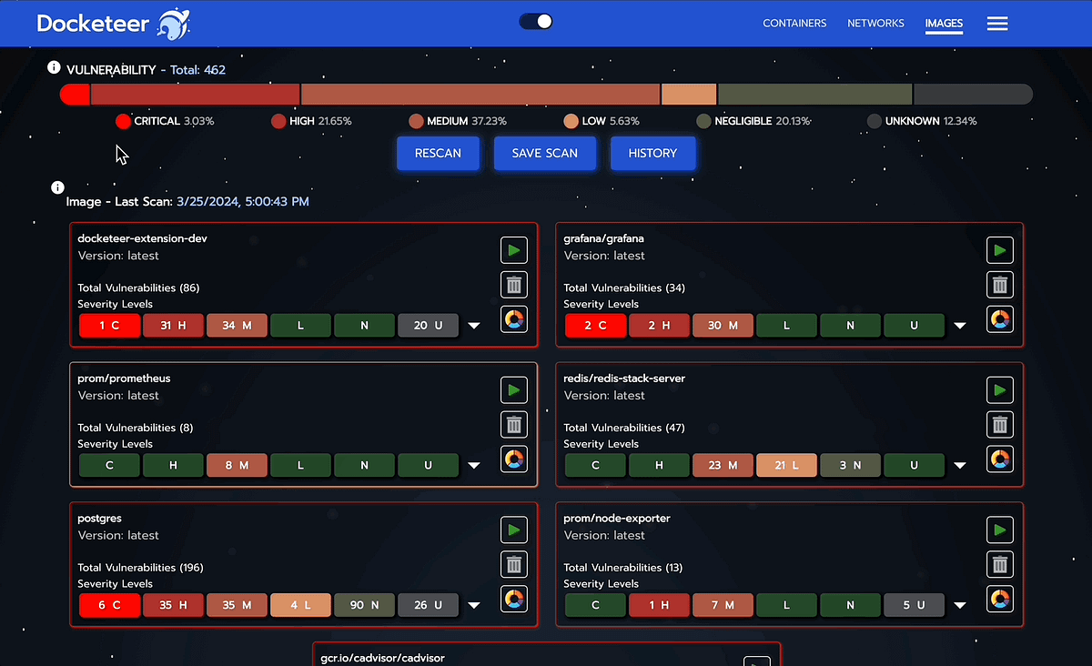The image size is (1092, 666).
Task: Click info icon beside Vulnerability total
Action: [54, 68]
